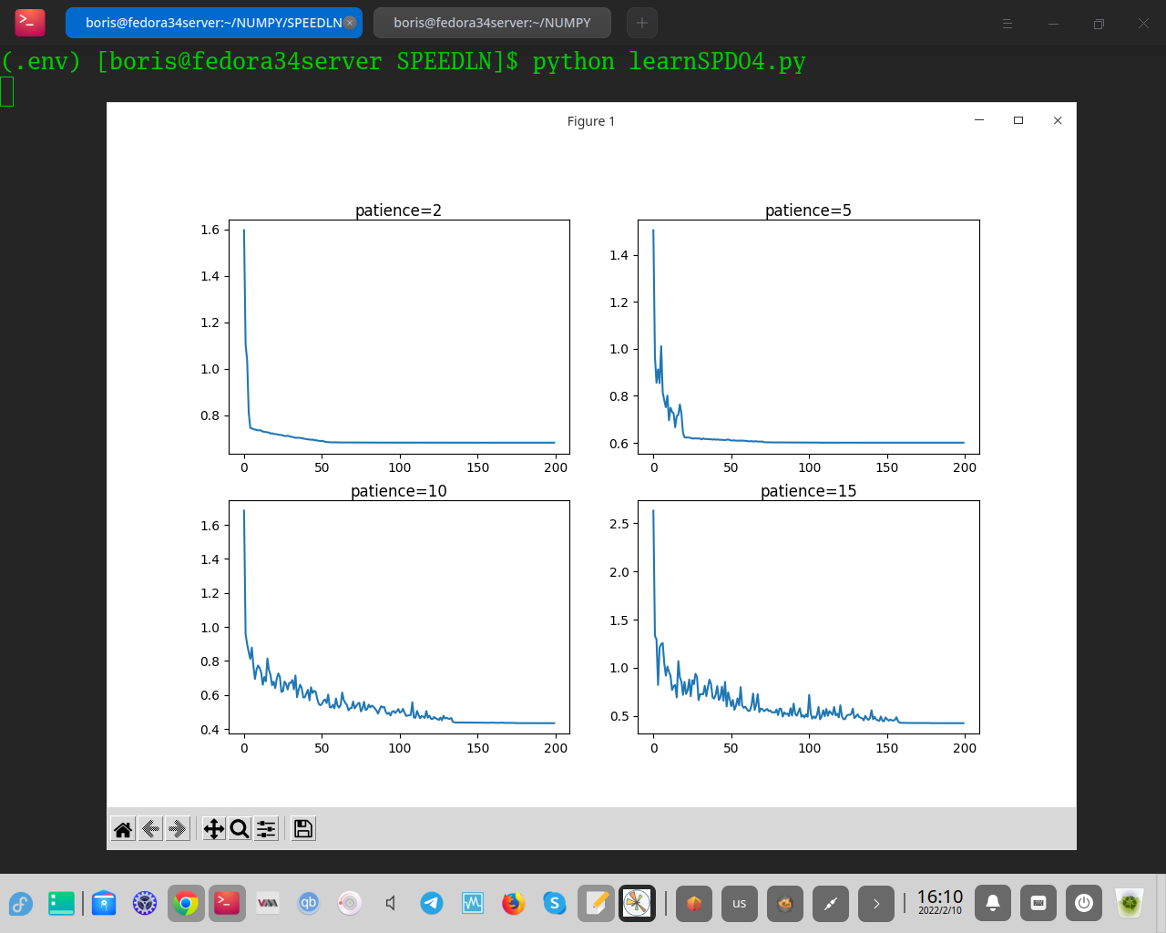Reset the figure to original view (home icon)
Viewport: 1166px width, 933px height.
tap(123, 828)
